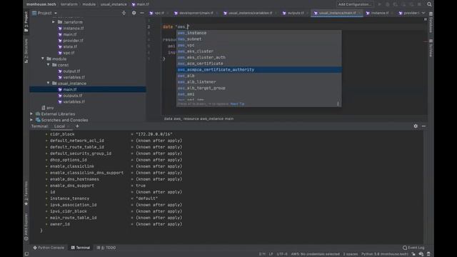The image size is (457, 257).
Task: Open the 1: Project tool window stripe
Action: point(26,21)
